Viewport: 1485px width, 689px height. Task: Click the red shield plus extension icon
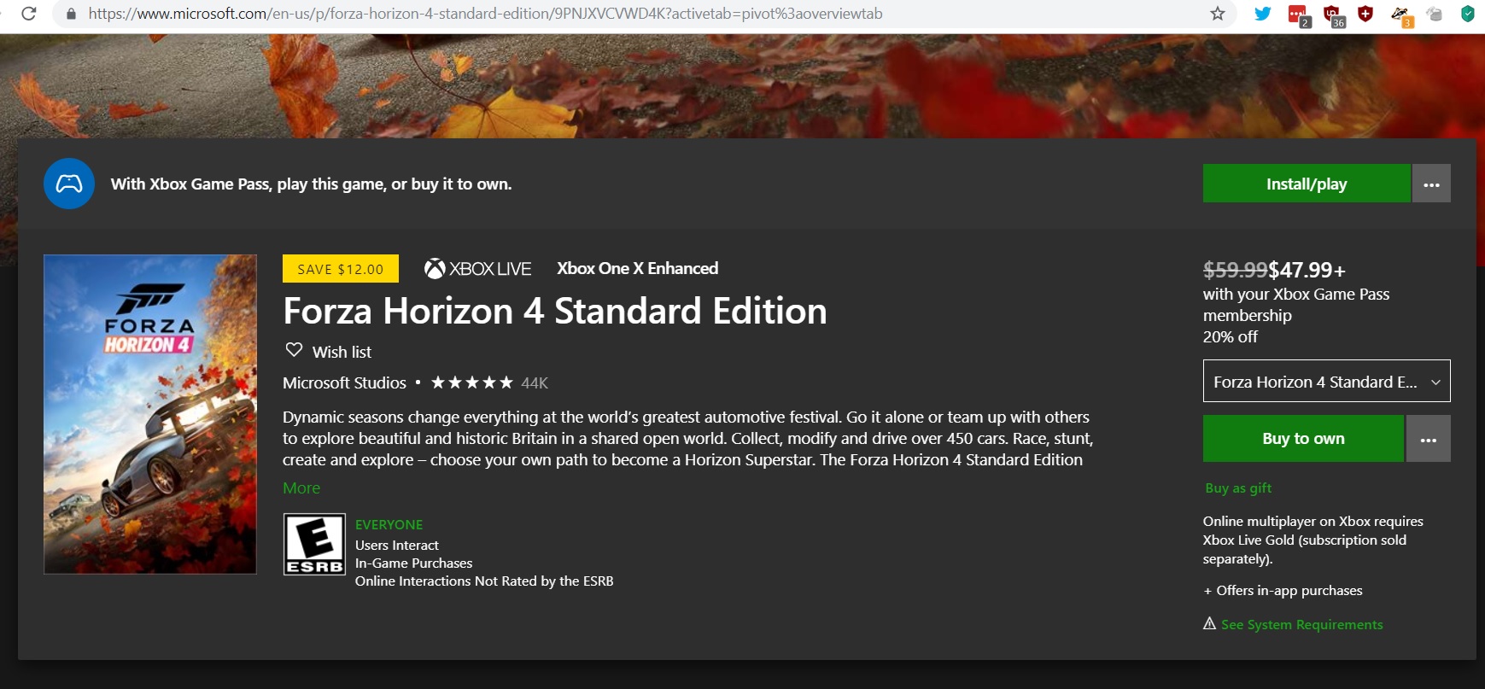click(x=1365, y=14)
